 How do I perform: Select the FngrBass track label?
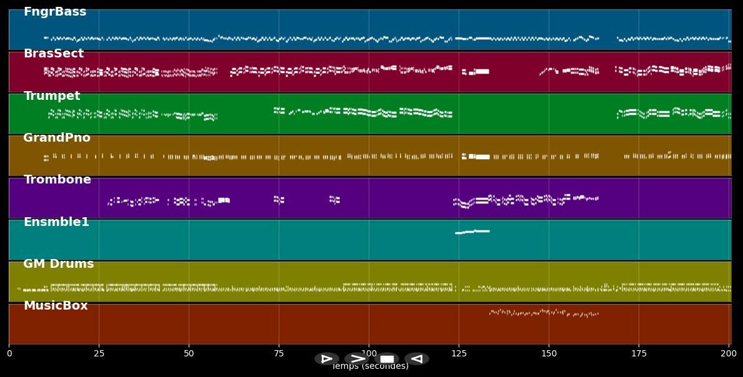click(x=55, y=12)
